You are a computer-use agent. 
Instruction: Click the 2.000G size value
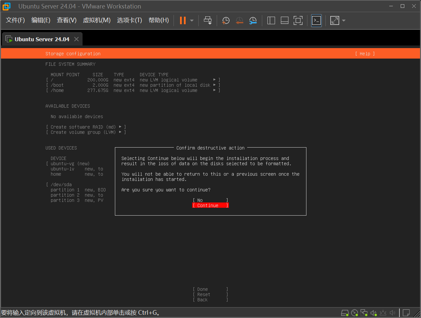(x=101, y=85)
